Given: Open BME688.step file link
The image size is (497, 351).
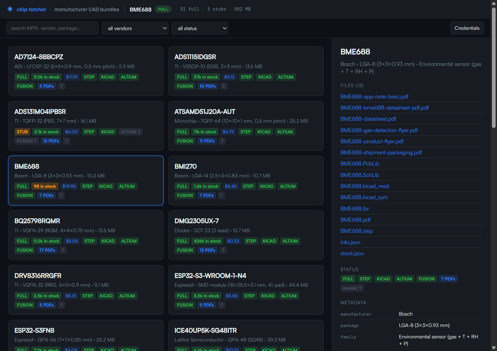Looking at the screenshot, I should tap(357, 231).
